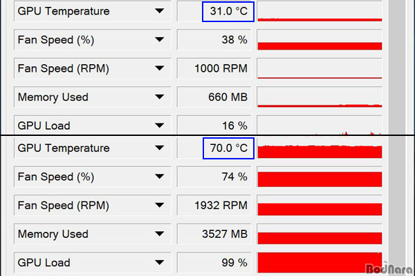The width and height of the screenshot is (415, 276).
Task: Open dropdown arrow for GPU Temperature reading 31.0 °C
Action: 159,11
